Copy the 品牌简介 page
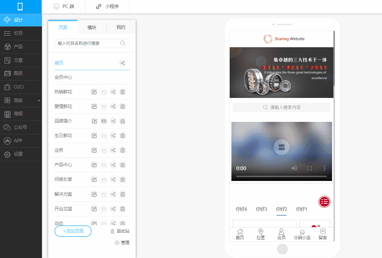The image size is (382, 258). [x=104, y=121]
